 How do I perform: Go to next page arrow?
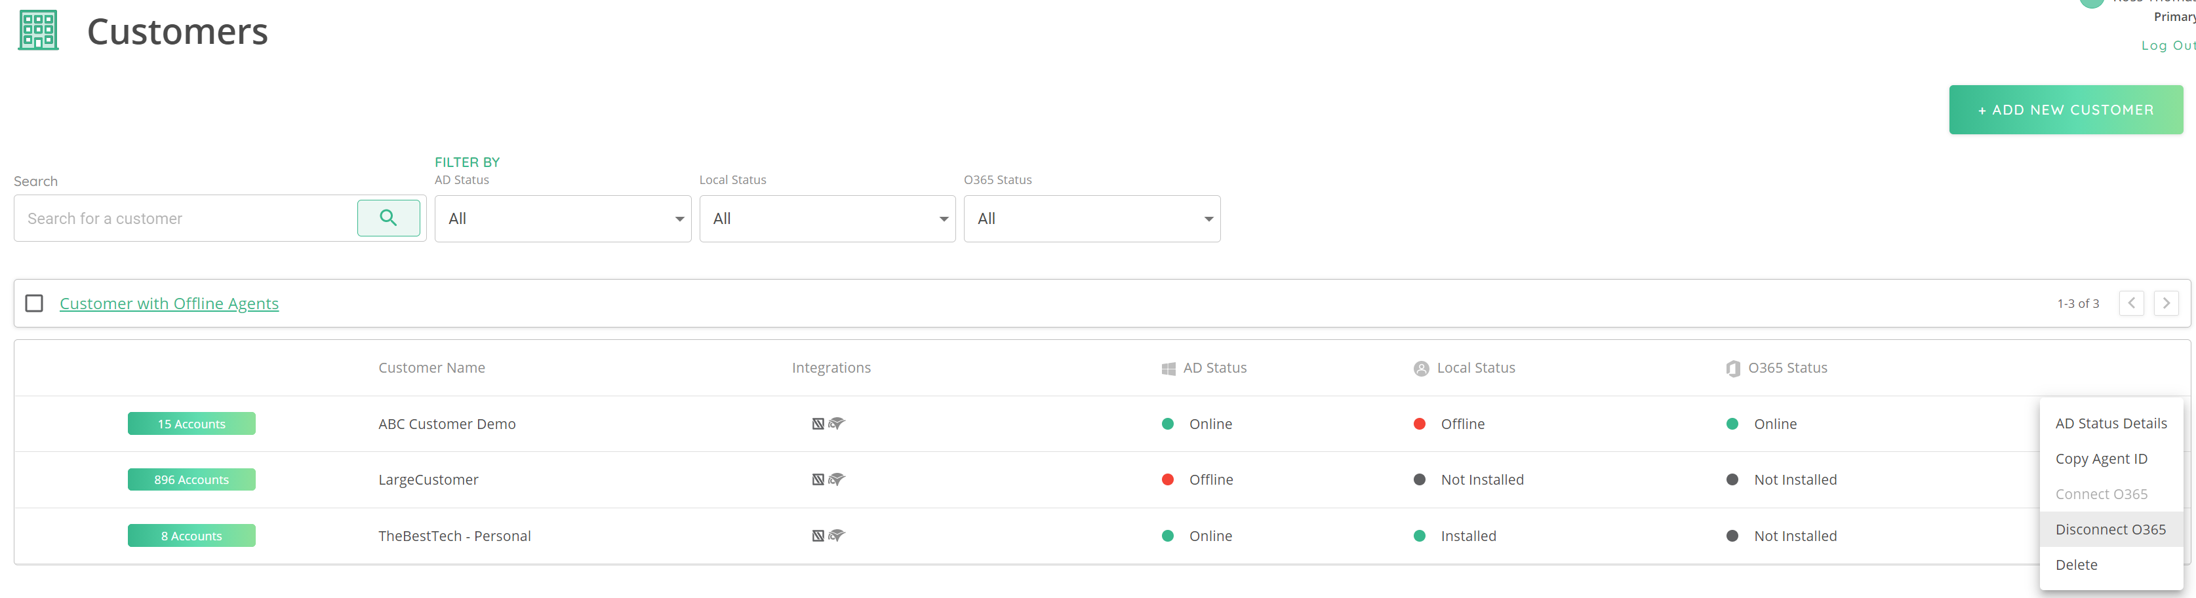[x=2166, y=303]
